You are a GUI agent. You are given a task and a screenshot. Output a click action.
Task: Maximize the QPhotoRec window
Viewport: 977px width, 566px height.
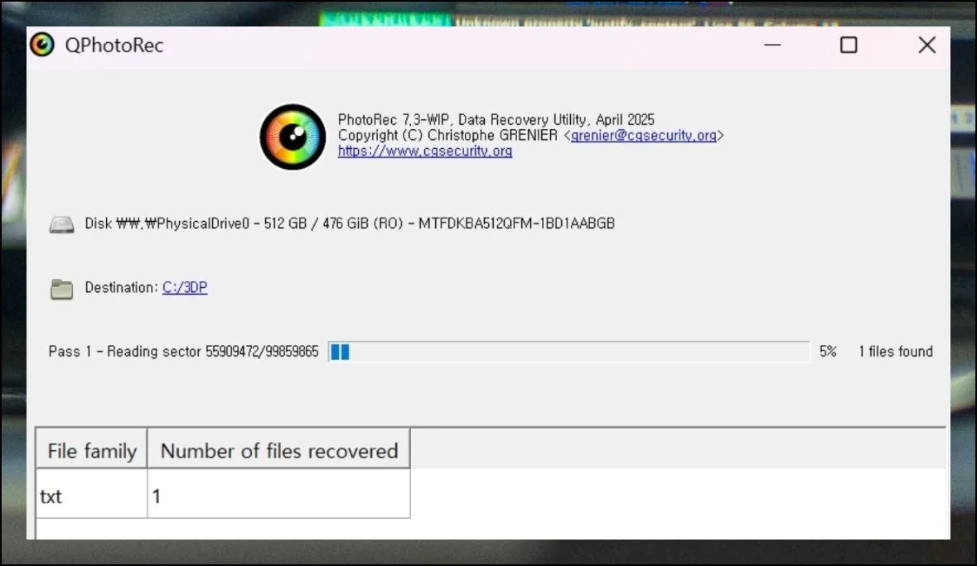849,45
